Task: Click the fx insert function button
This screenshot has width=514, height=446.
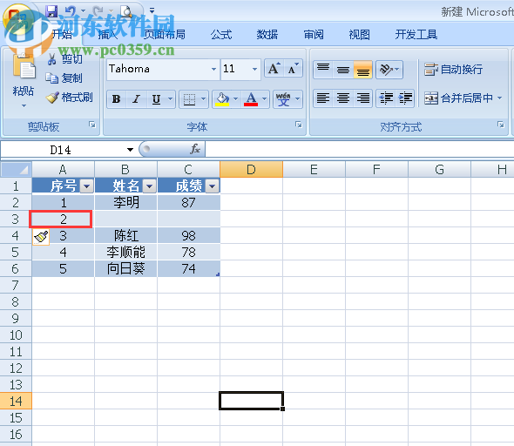Action: pyautogui.click(x=195, y=150)
